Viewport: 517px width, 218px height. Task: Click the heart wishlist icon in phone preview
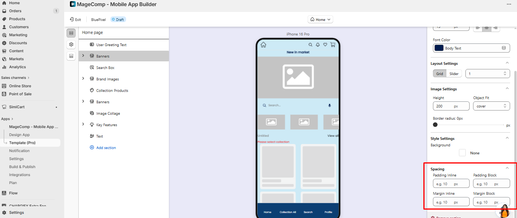325,45
